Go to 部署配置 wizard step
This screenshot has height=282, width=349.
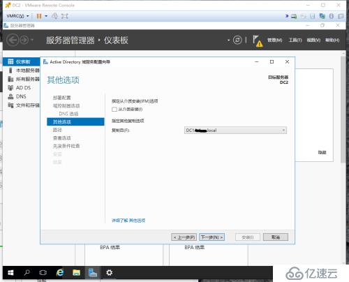pyautogui.click(x=61, y=98)
